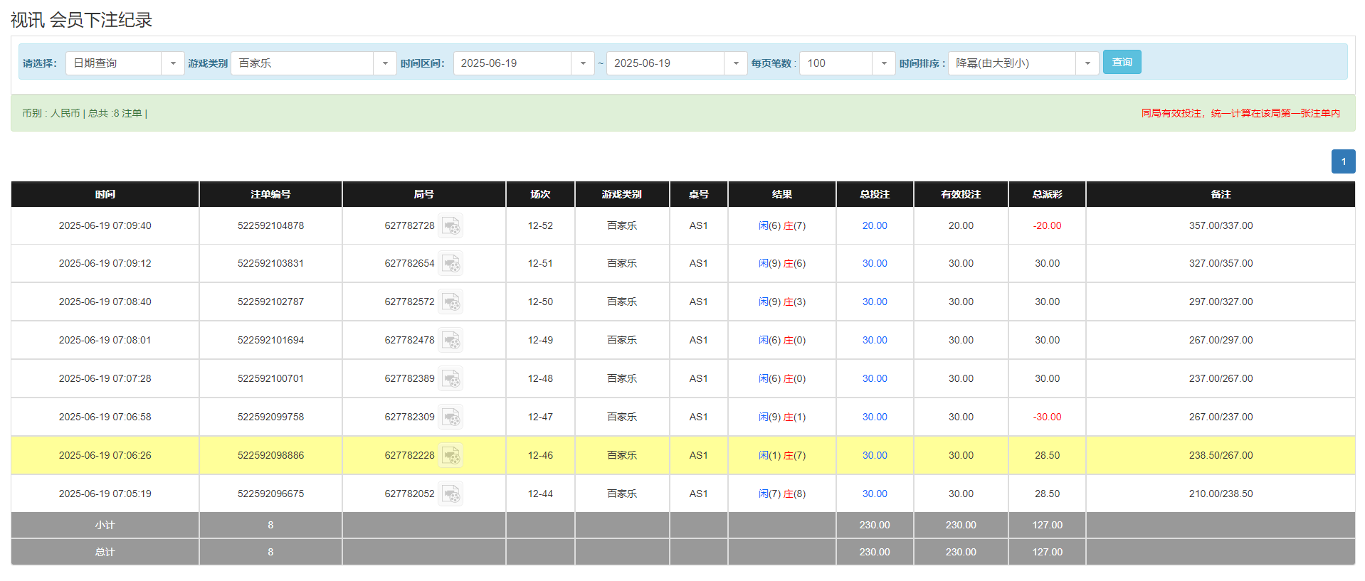View replay icon of round 627782309
1365x581 pixels.
point(450,417)
